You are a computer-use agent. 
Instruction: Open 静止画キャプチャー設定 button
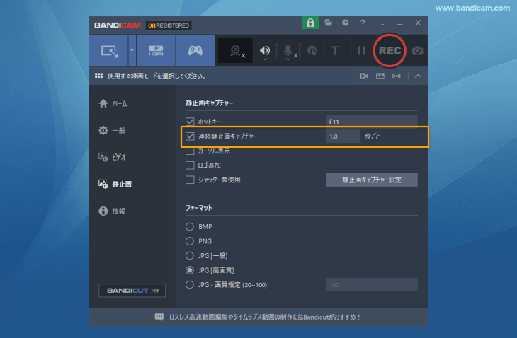click(372, 180)
